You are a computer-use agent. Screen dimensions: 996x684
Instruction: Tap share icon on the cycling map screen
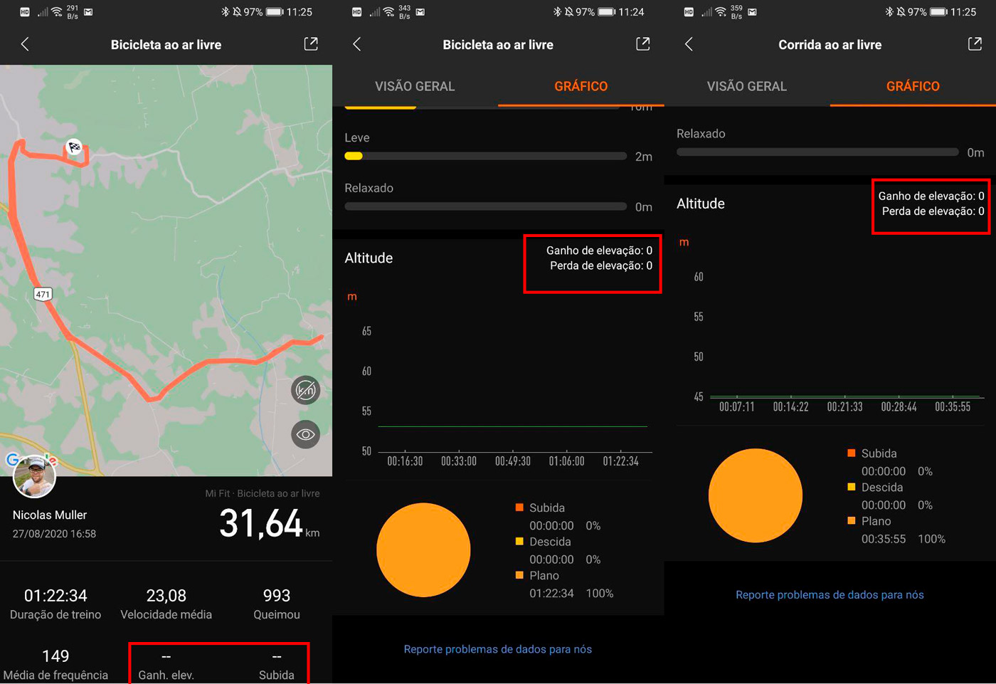[311, 44]
